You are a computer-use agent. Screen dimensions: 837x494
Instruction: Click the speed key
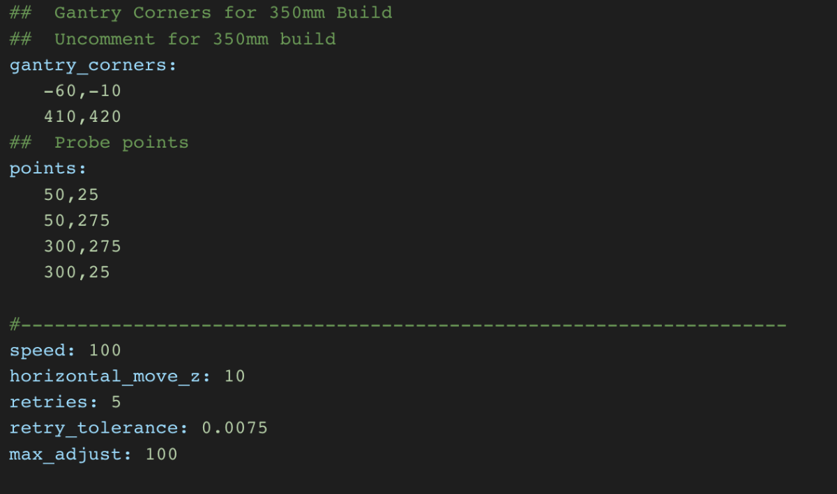(44, 350)
